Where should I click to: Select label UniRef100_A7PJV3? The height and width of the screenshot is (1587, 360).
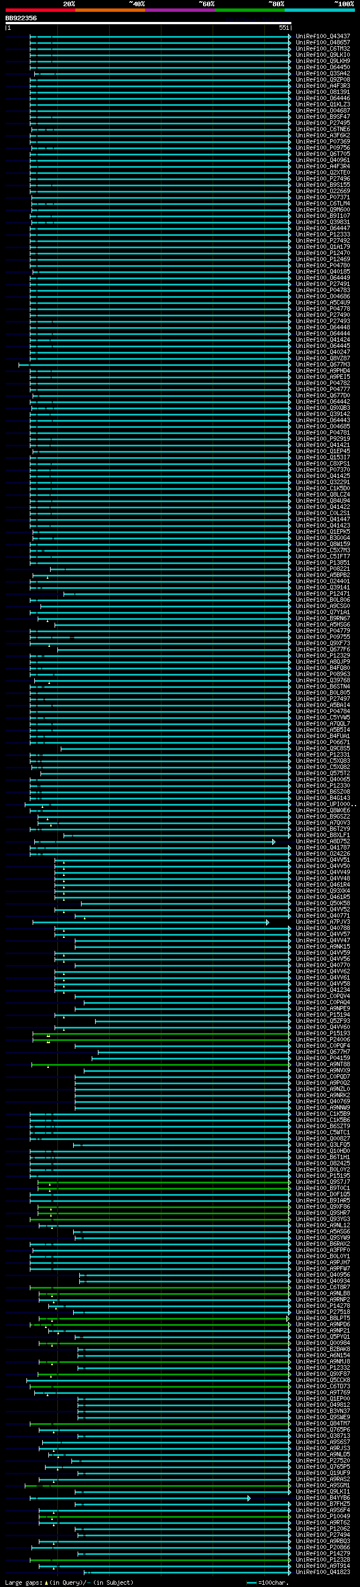(322, 922)
